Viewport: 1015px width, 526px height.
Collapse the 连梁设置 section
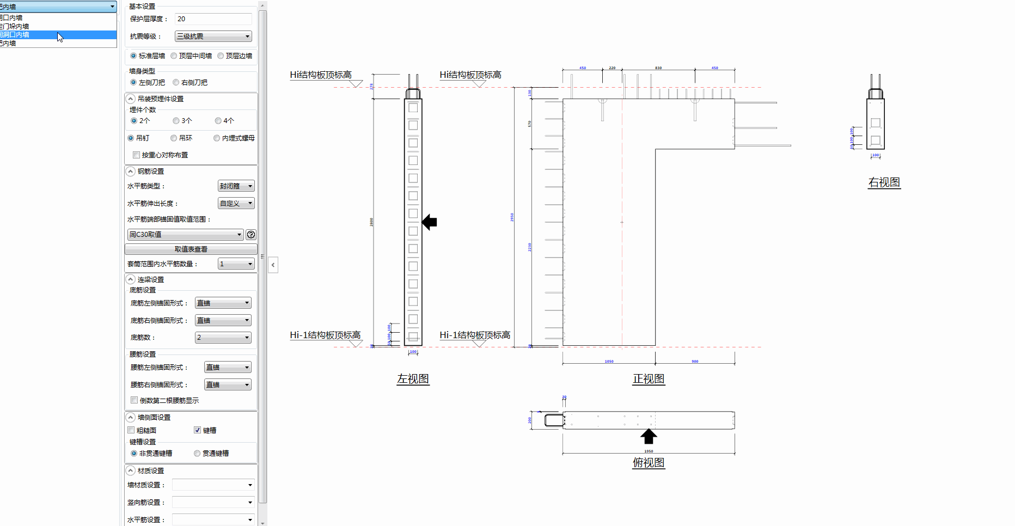click(131, 279)
